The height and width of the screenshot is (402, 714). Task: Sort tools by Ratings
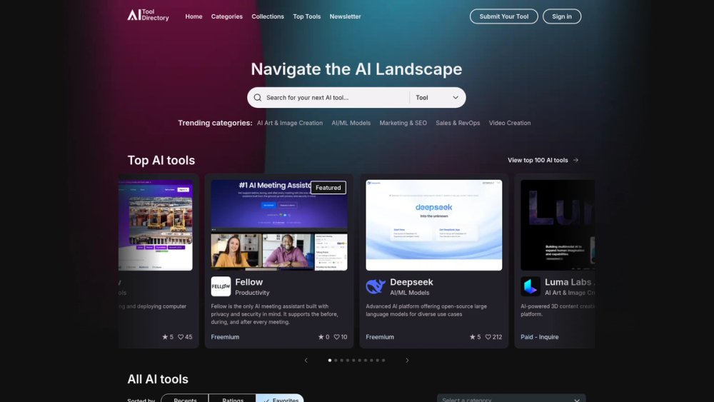pyautogui.click(x=233, y=398)
